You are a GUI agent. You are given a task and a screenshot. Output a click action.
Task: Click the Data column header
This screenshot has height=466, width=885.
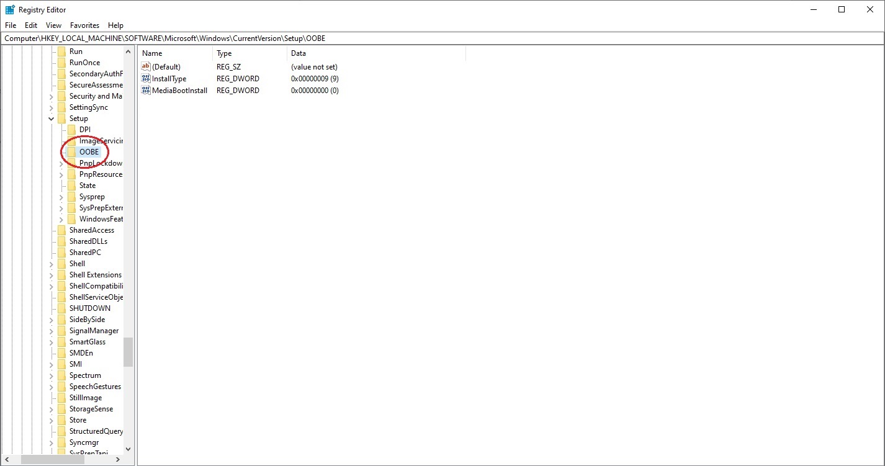click(376, 53)
